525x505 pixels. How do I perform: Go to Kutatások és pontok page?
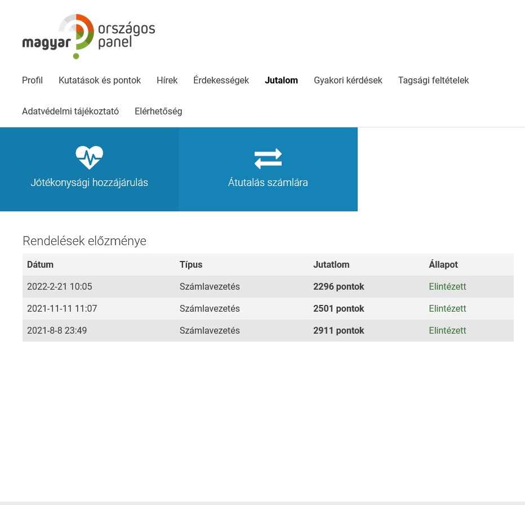[100, 81]
